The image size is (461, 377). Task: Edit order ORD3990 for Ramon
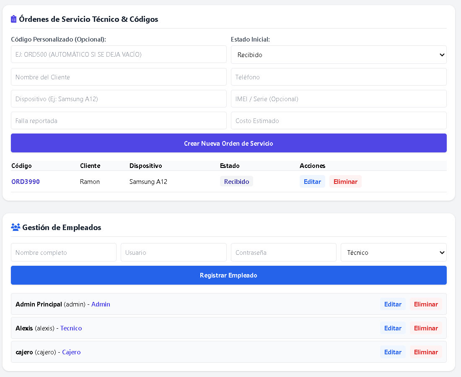click(x=312, y=181)
